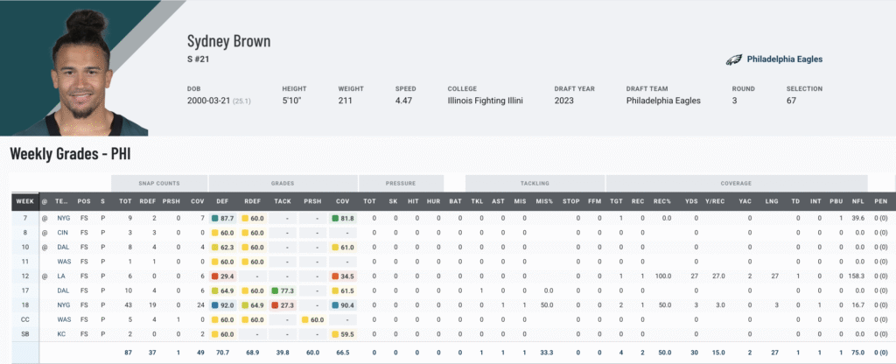Open the Philadelphia Eagles team link

pyautogui.click(x=784, y=59)
